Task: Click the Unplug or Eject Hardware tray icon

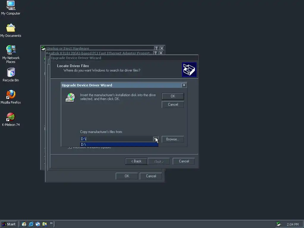Action: tap(279, 224)
